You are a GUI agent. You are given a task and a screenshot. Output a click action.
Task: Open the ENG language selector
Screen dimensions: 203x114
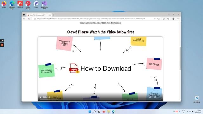point(183,111)
